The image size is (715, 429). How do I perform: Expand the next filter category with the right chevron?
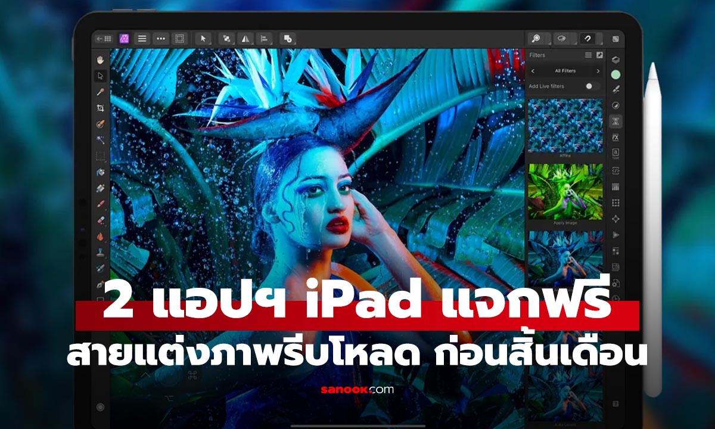[x=599, y=71]
